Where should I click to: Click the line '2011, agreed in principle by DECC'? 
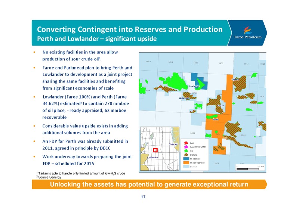[x=77, y=148]
